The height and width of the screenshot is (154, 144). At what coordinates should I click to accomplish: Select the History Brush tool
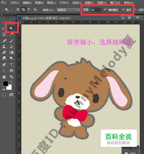click(12, 47)
